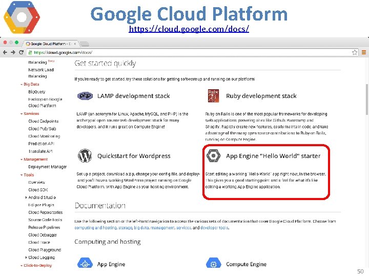Open Tools Overview in the sidebar
Image resolution: width=369 pixels, height=277 pixels.
click(36, 182)
